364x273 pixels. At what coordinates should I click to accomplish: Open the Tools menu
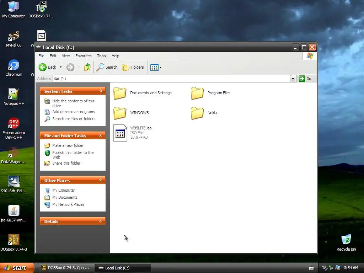coord(101,56)
